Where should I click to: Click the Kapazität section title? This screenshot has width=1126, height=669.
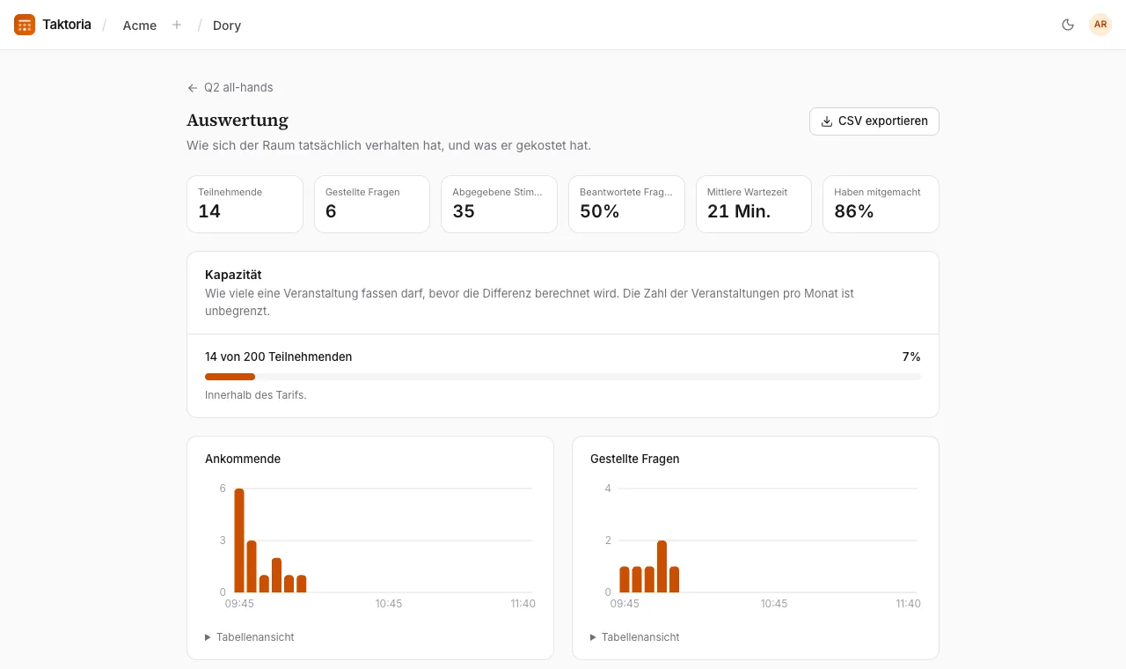pyautogui.click(x=233, y=276)
